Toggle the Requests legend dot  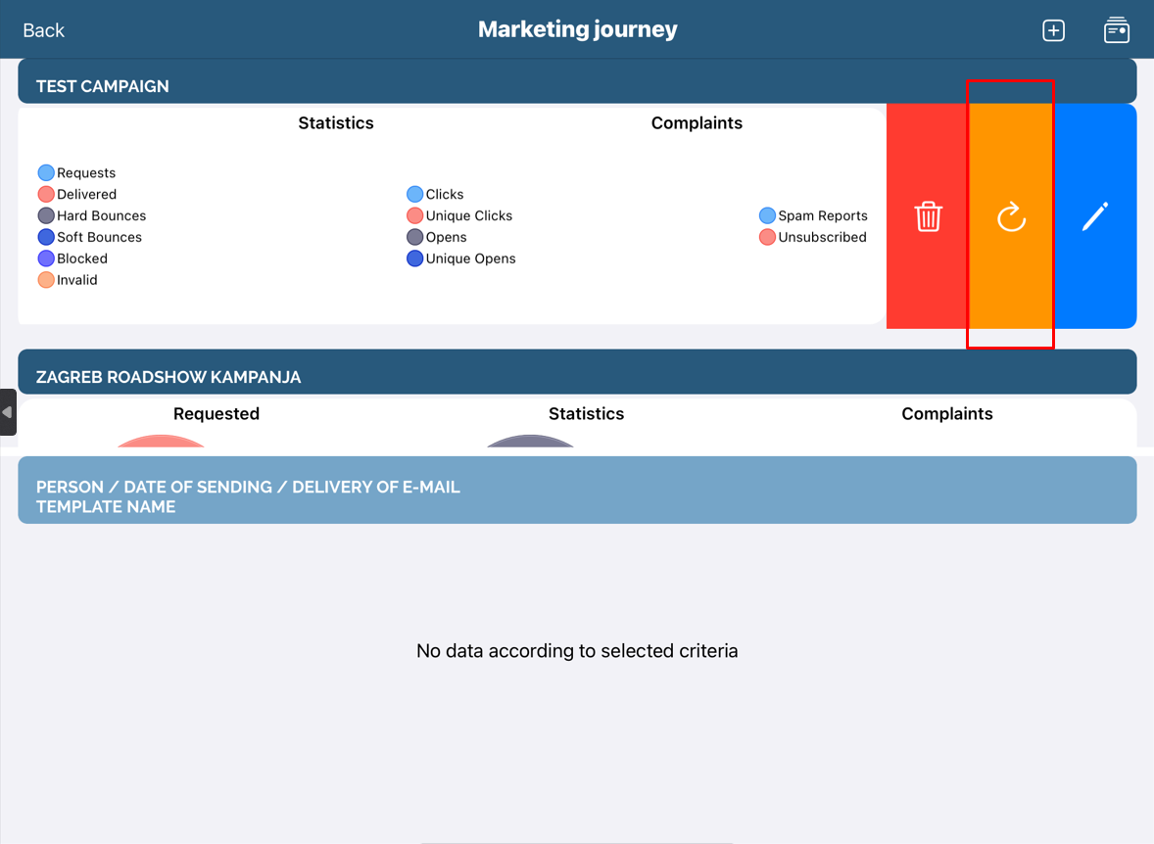click(46, 173)
